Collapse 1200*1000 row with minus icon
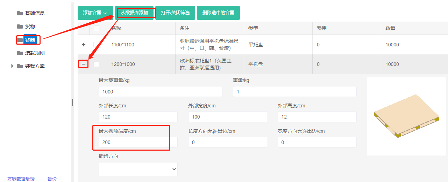Screen dimensions: 448x182 83,64
